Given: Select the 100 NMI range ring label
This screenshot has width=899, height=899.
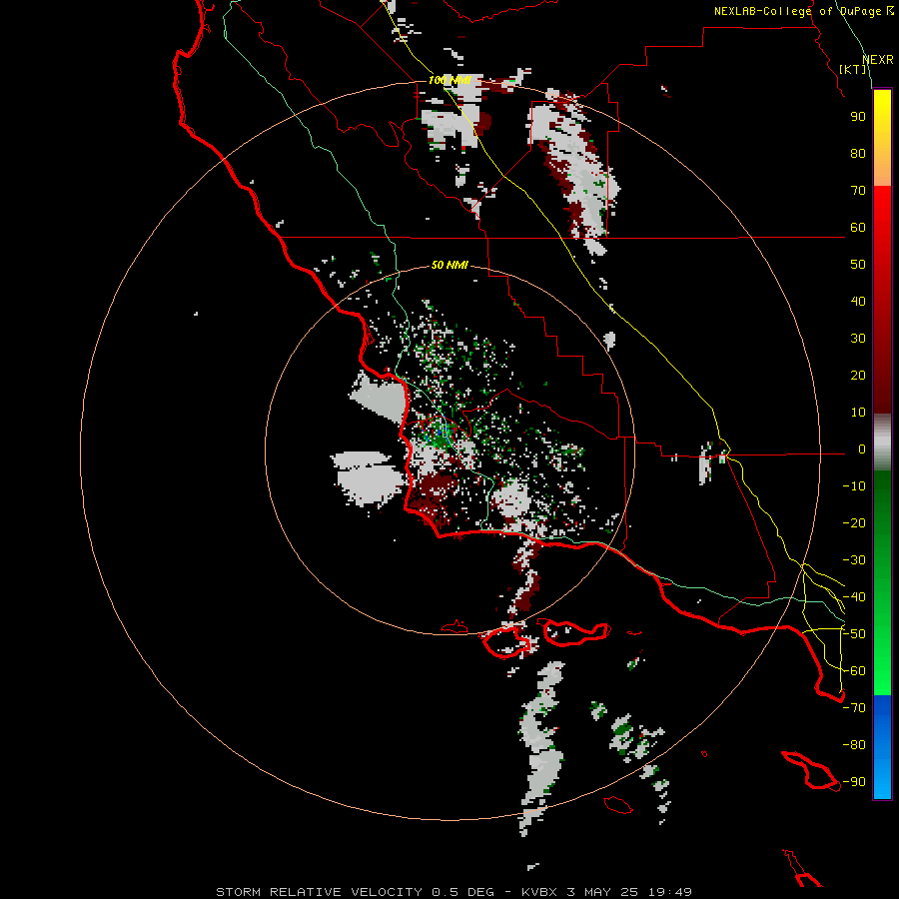Looking at the screenshot, I should tap(449, 80).
